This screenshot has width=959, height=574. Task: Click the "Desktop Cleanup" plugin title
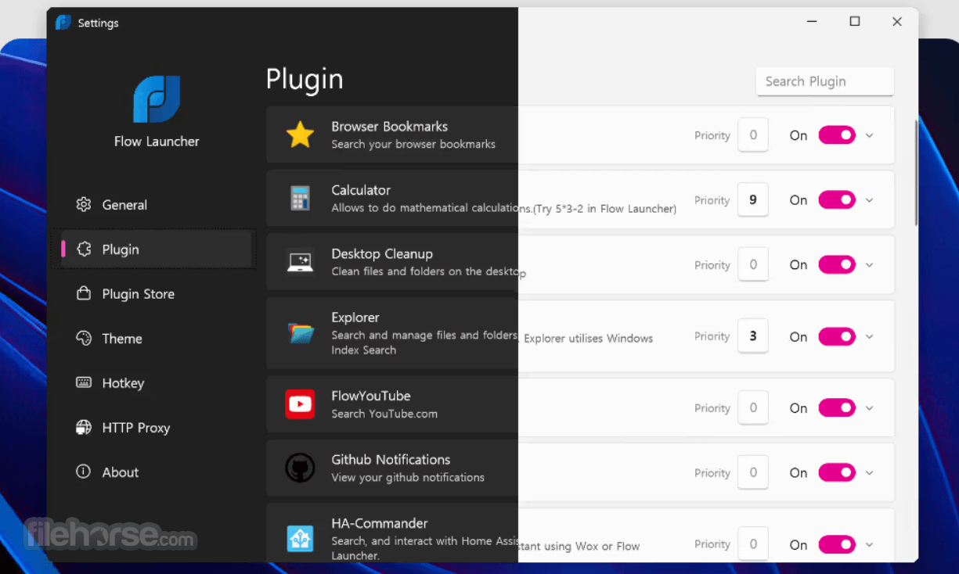click(382, 254)
